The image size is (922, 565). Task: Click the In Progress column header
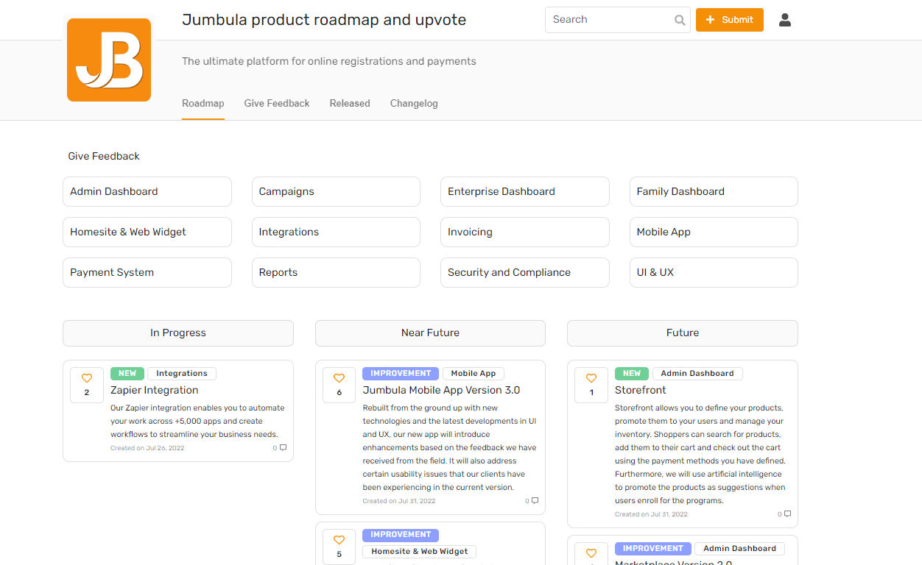tap(178, 333)
